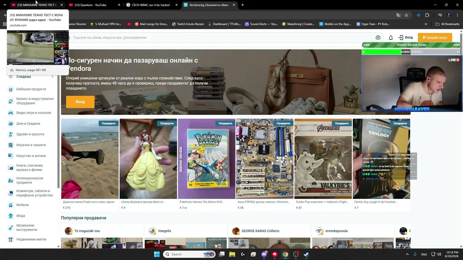Open the tab search dropdown arrow

tap(5, 5)
